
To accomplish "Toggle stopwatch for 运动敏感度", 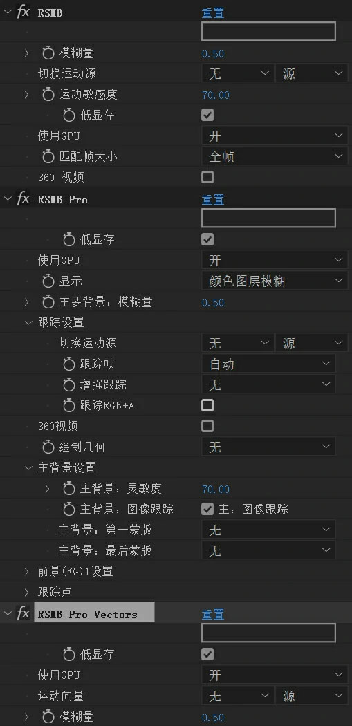I will click(x=48, y=95).
